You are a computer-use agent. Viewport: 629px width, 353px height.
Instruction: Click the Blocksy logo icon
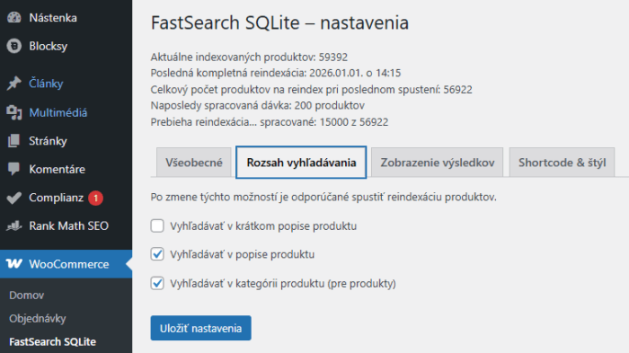[14, 46]
